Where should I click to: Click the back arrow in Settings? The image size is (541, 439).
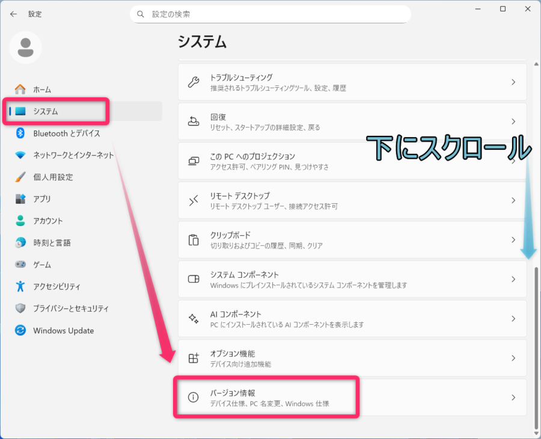click(x=13, y=13)
